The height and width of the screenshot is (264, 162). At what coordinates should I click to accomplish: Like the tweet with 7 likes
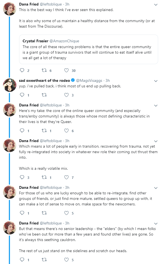pyautogui.click(x=66, y=177)
